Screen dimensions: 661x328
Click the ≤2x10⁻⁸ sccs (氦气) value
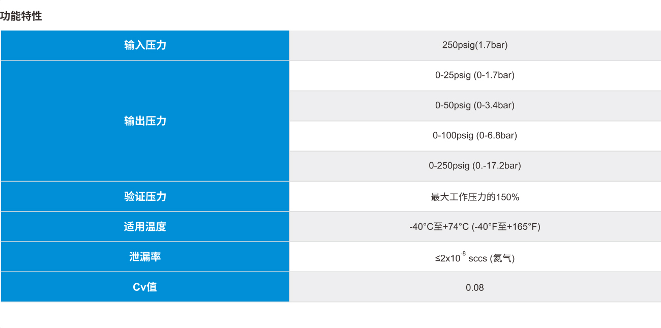click(475, 257)
